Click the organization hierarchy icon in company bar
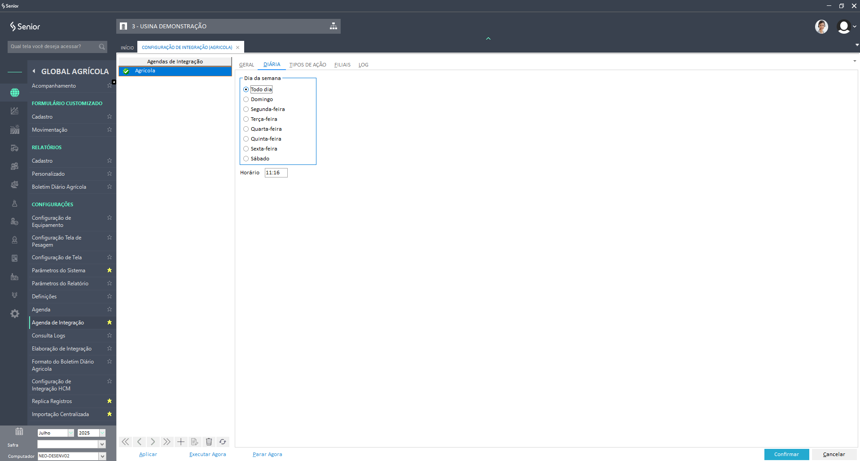860x461 pixels. (333, 26)
